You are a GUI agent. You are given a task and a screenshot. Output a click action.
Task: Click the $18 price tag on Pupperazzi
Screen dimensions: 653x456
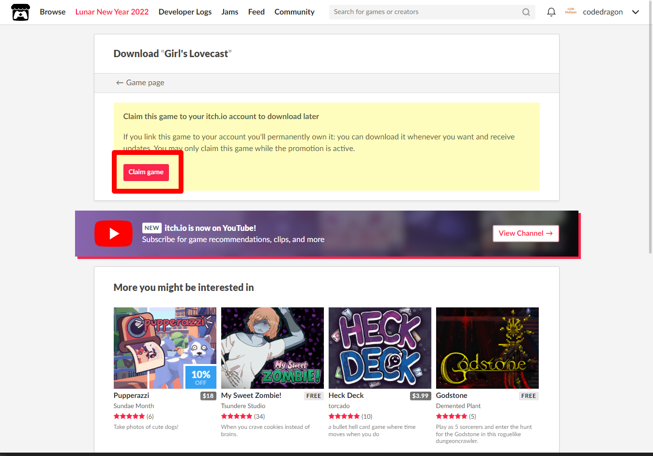click(208, 396)
